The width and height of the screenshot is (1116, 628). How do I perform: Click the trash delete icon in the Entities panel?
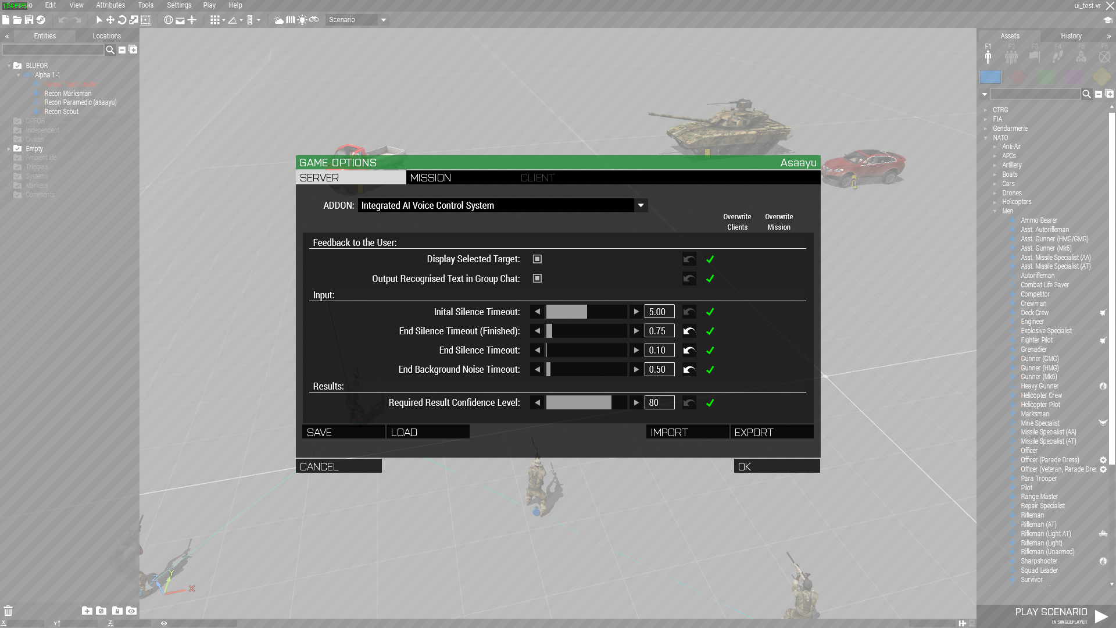[8, 611]
